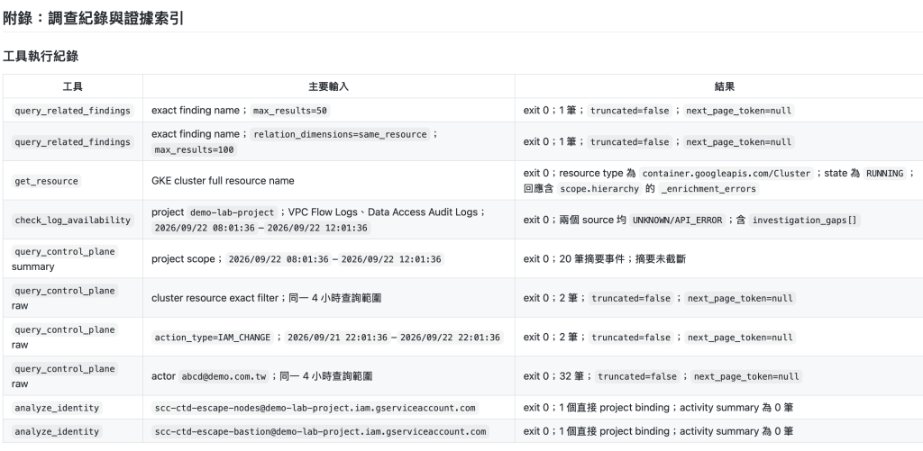923x451 pixels.
Task: Click the RUNNING state value
Action: click(884, 174)
